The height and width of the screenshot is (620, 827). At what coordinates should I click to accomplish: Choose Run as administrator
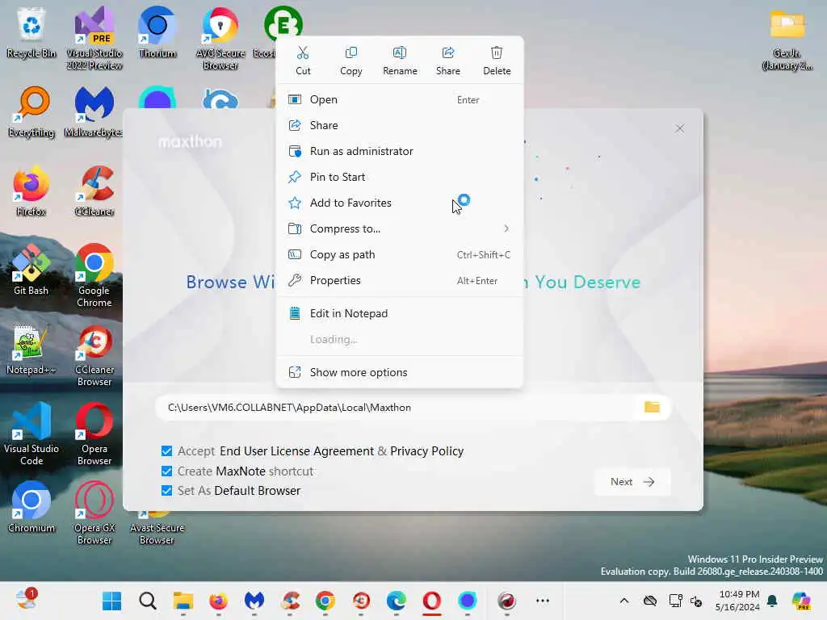(400, 151)
